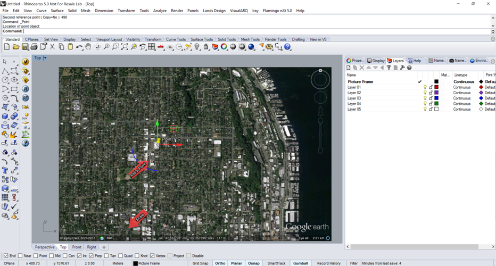Click the color wheel Object Properties icon

224,47
